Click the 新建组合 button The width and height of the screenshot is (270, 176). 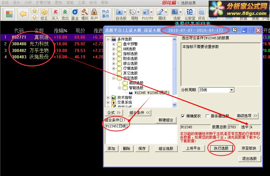[166, 120]
